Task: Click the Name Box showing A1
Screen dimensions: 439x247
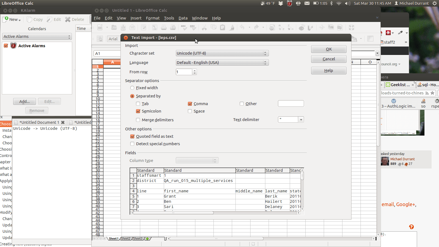Action: point(107,54)
